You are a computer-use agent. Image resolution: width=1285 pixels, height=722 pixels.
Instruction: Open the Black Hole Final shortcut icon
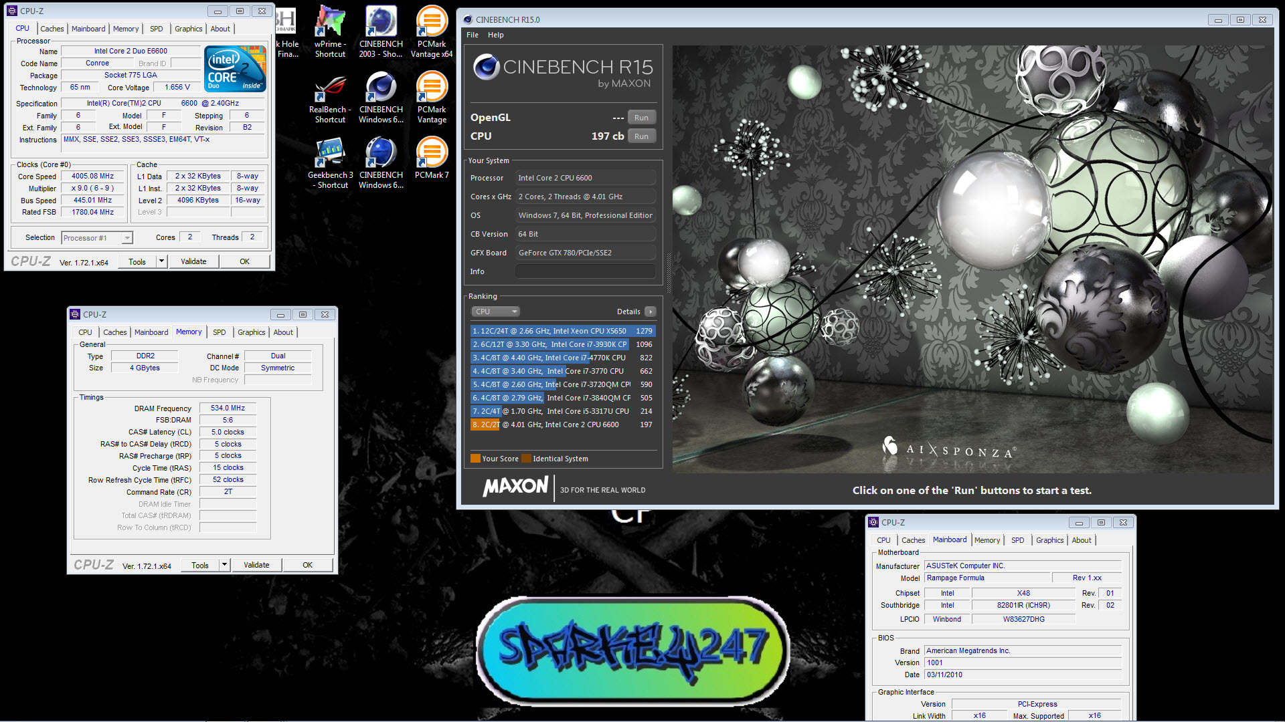coord(287,31)
